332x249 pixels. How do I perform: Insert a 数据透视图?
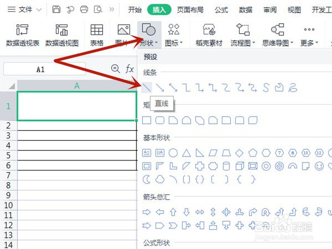[62, 35]
